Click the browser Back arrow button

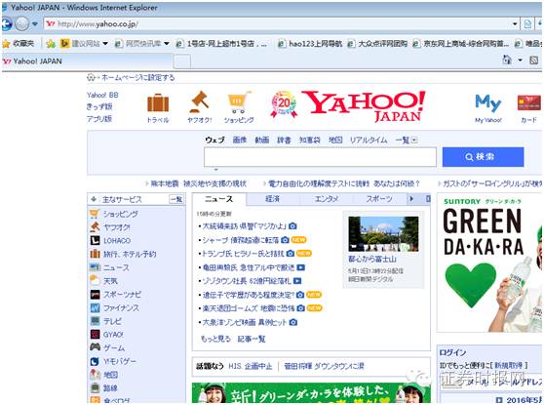pyautogui.click(x=6, y=24)
